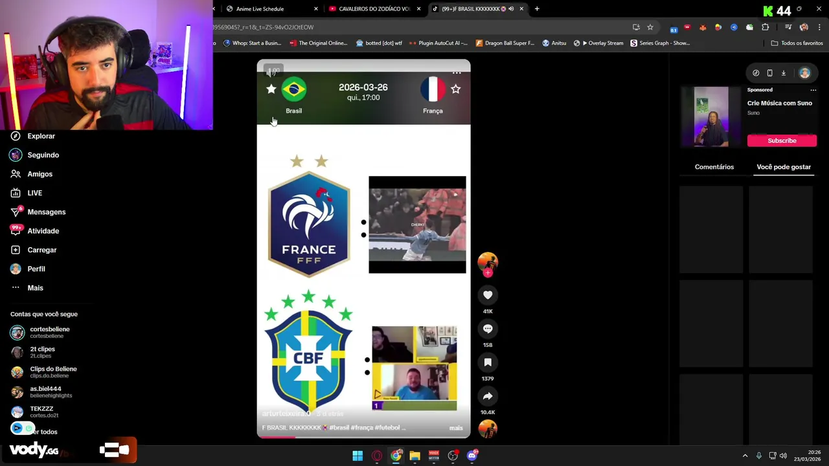Open the France goal clip thumbnail
Image resolution: width=829 pixels, height=466 pixels.
click(417, 225)
